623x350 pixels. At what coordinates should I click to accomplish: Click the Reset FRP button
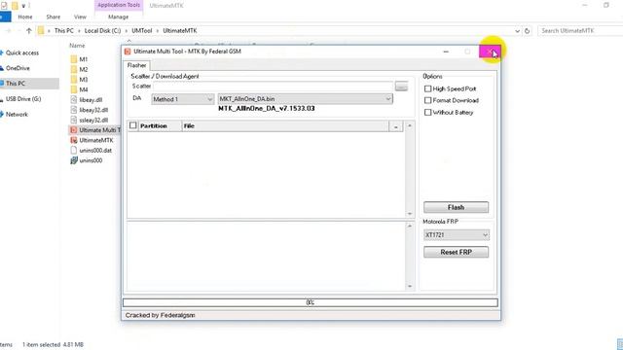(457, 252)
